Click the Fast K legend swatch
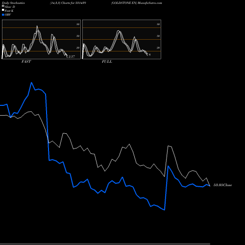The image size is (245, 245). [x=3, y=10]
